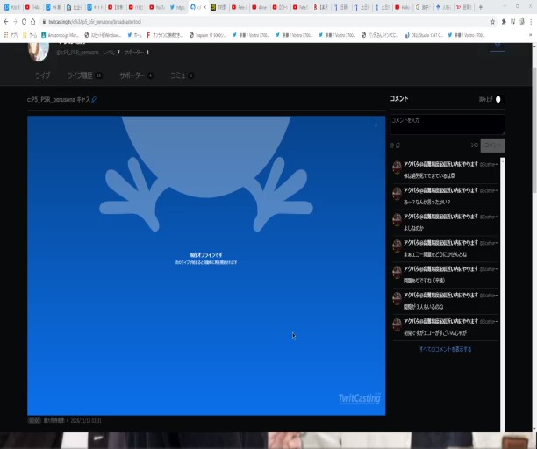Viewport: 537px width, 449px height.
Task: Open the アプリ apps shortcut in bookmarks bar
Action: coord(11,35)
